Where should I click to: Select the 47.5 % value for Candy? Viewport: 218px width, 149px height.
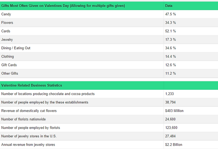pos(170,14)
